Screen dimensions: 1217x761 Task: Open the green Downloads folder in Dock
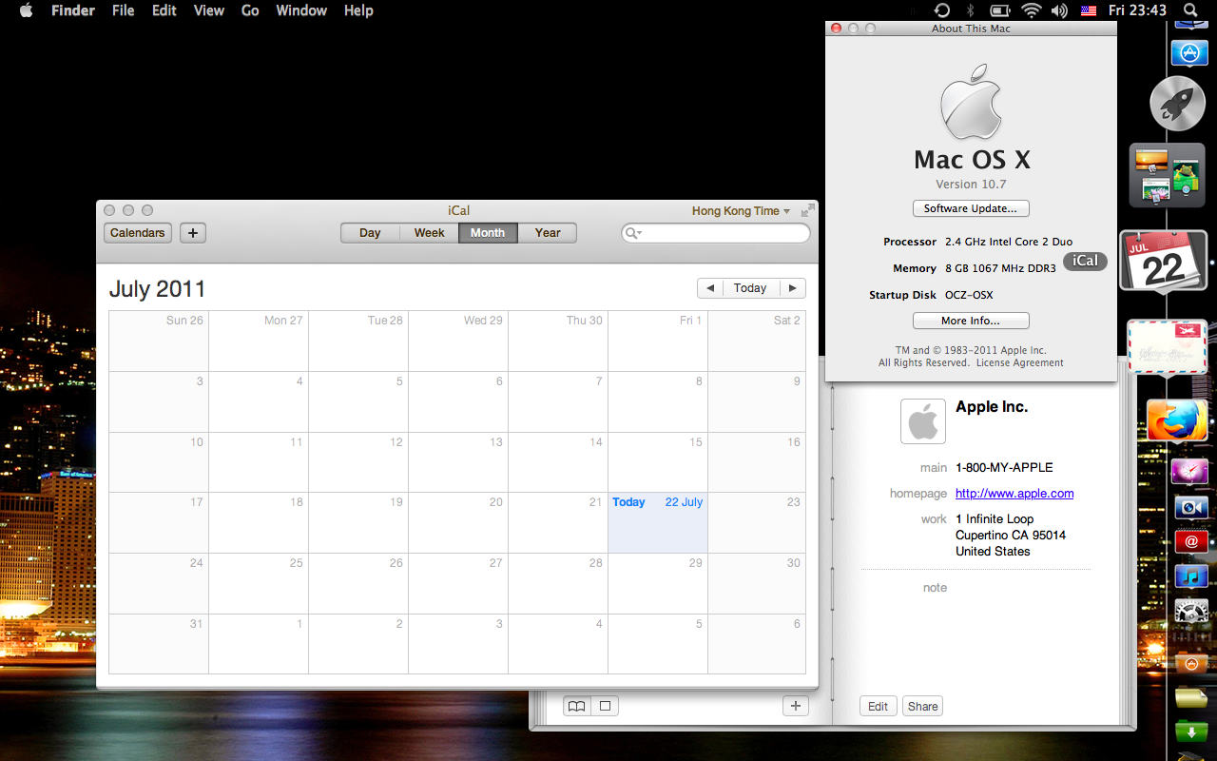click(x=1191, y=731)
